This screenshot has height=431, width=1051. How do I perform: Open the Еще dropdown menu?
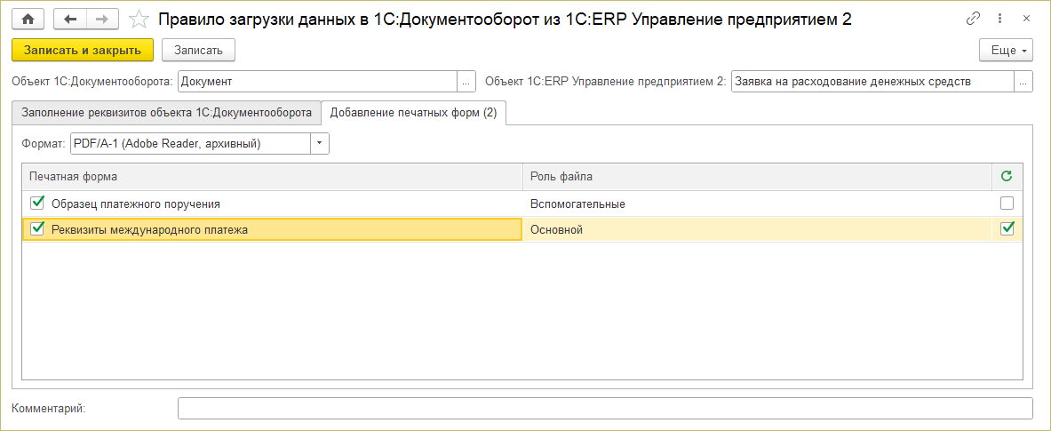[x=1006, y=51]
